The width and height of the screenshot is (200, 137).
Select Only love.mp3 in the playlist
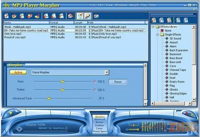coord(14,34)
